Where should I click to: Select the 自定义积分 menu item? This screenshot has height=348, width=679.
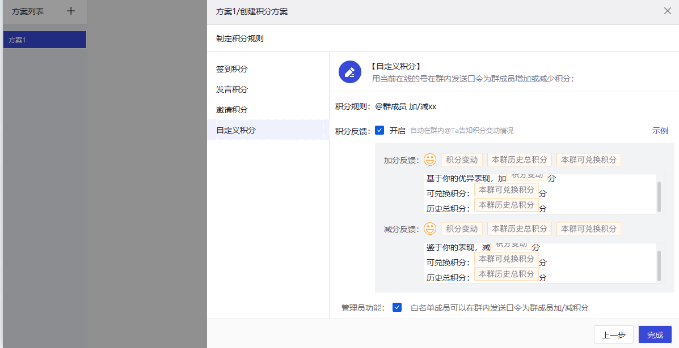click(x=236, y=130)
